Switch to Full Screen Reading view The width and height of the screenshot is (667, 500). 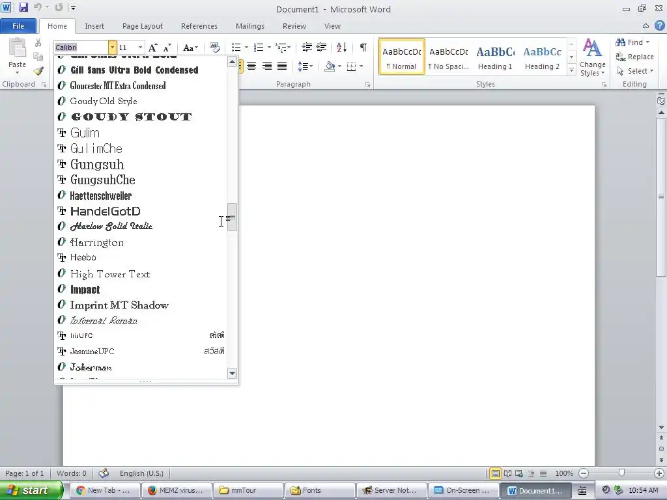click(x=507, y=473)
